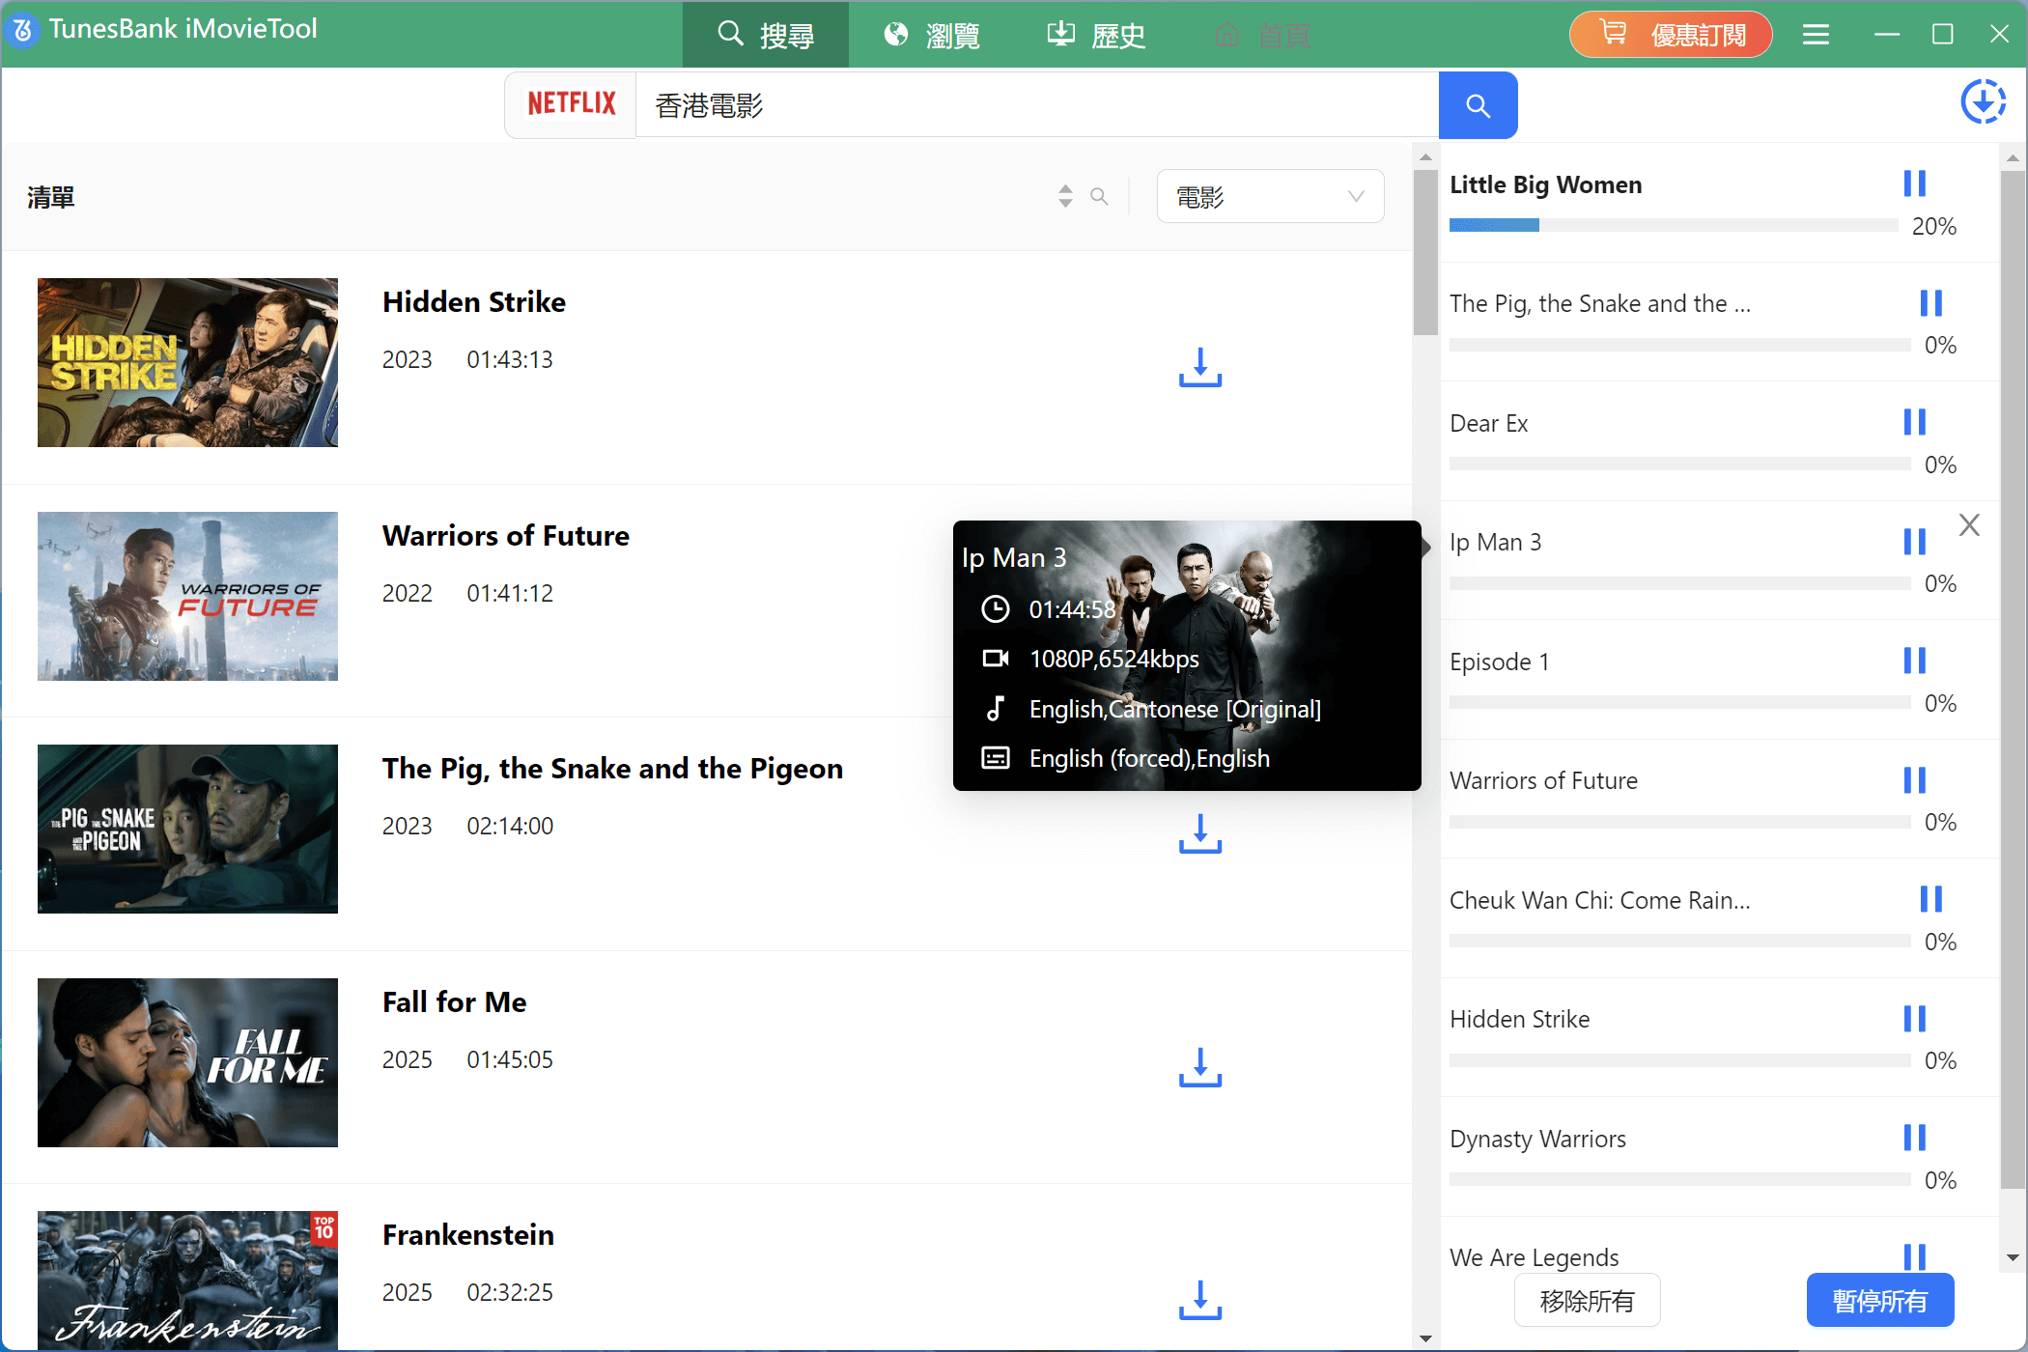Click the blue search magnifier button
The height and width of the screenshot is (1352, 2028).
point(1477,105)
